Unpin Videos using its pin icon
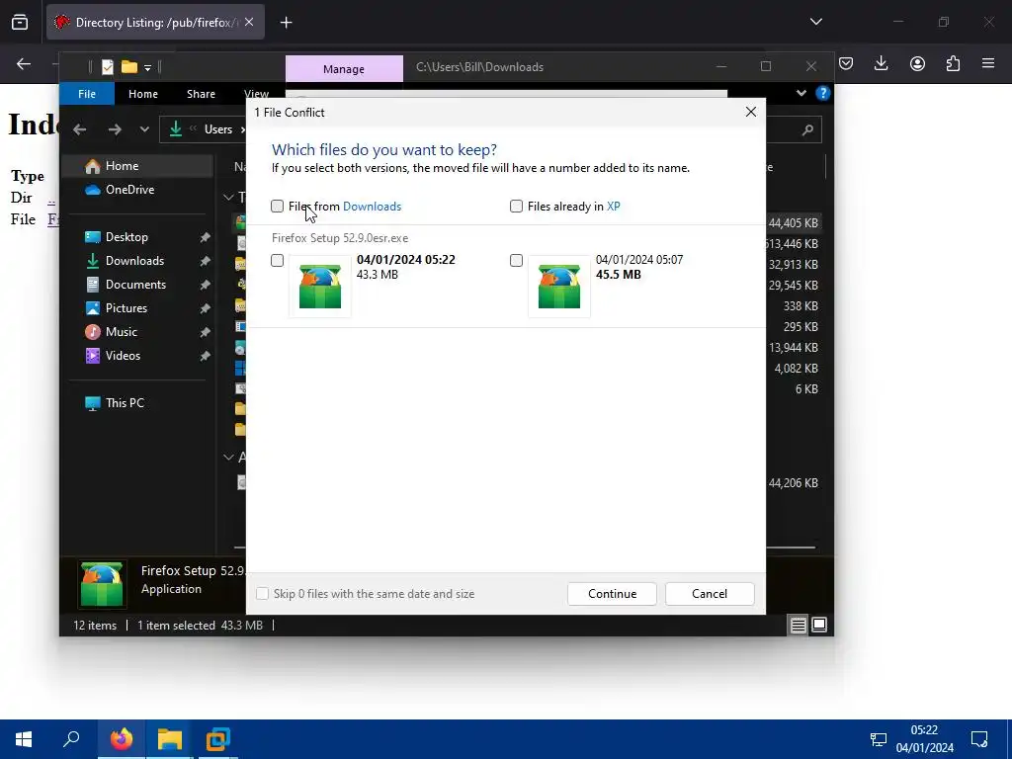This screenshot has height=759, width=1012. point(205,356)
